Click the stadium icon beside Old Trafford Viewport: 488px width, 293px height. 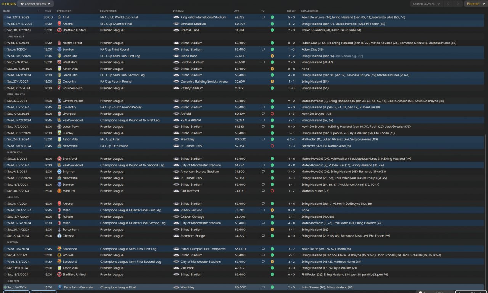(x=176, y=191)
